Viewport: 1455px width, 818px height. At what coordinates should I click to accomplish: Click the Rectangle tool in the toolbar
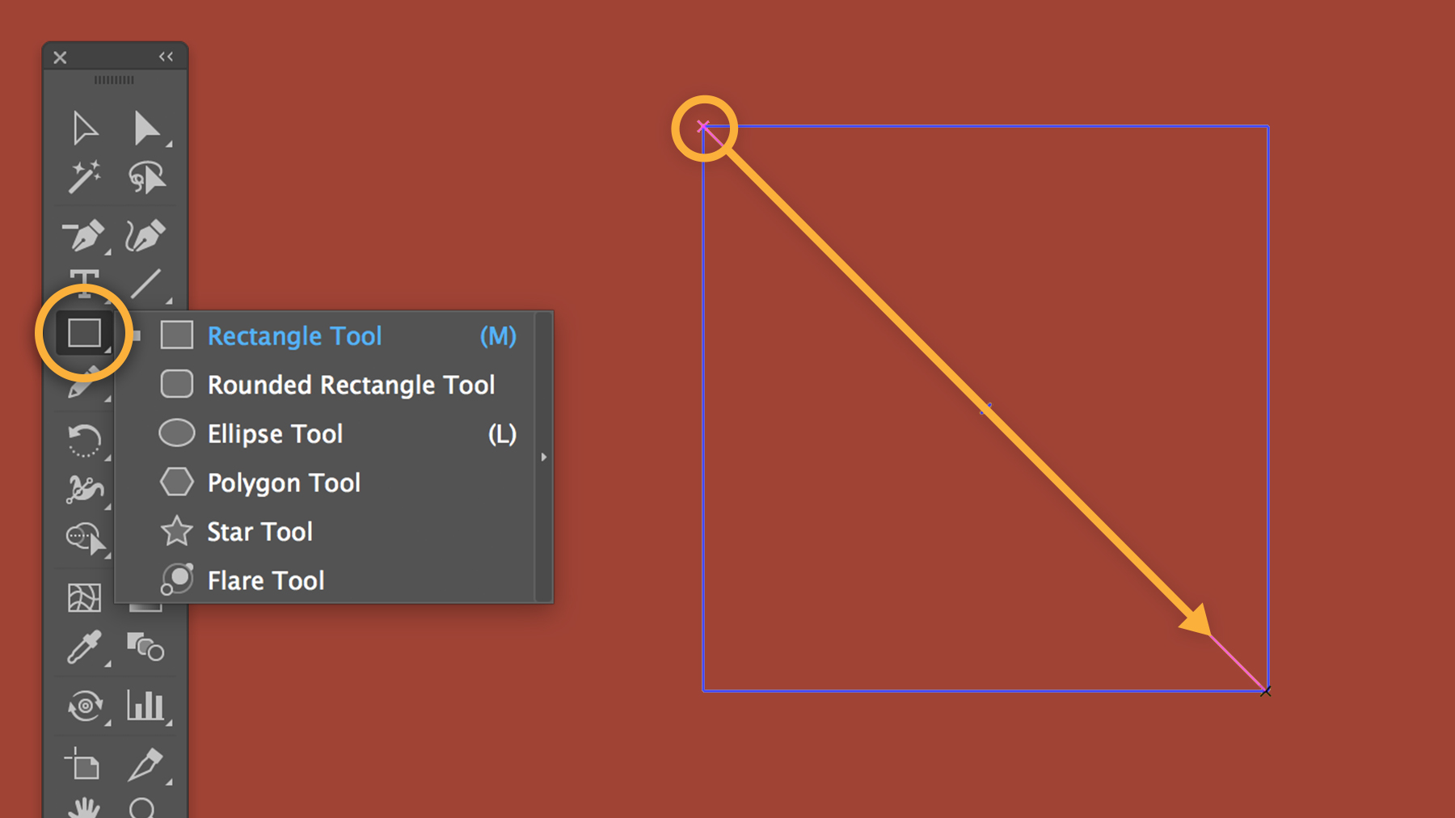click(84, 333)
